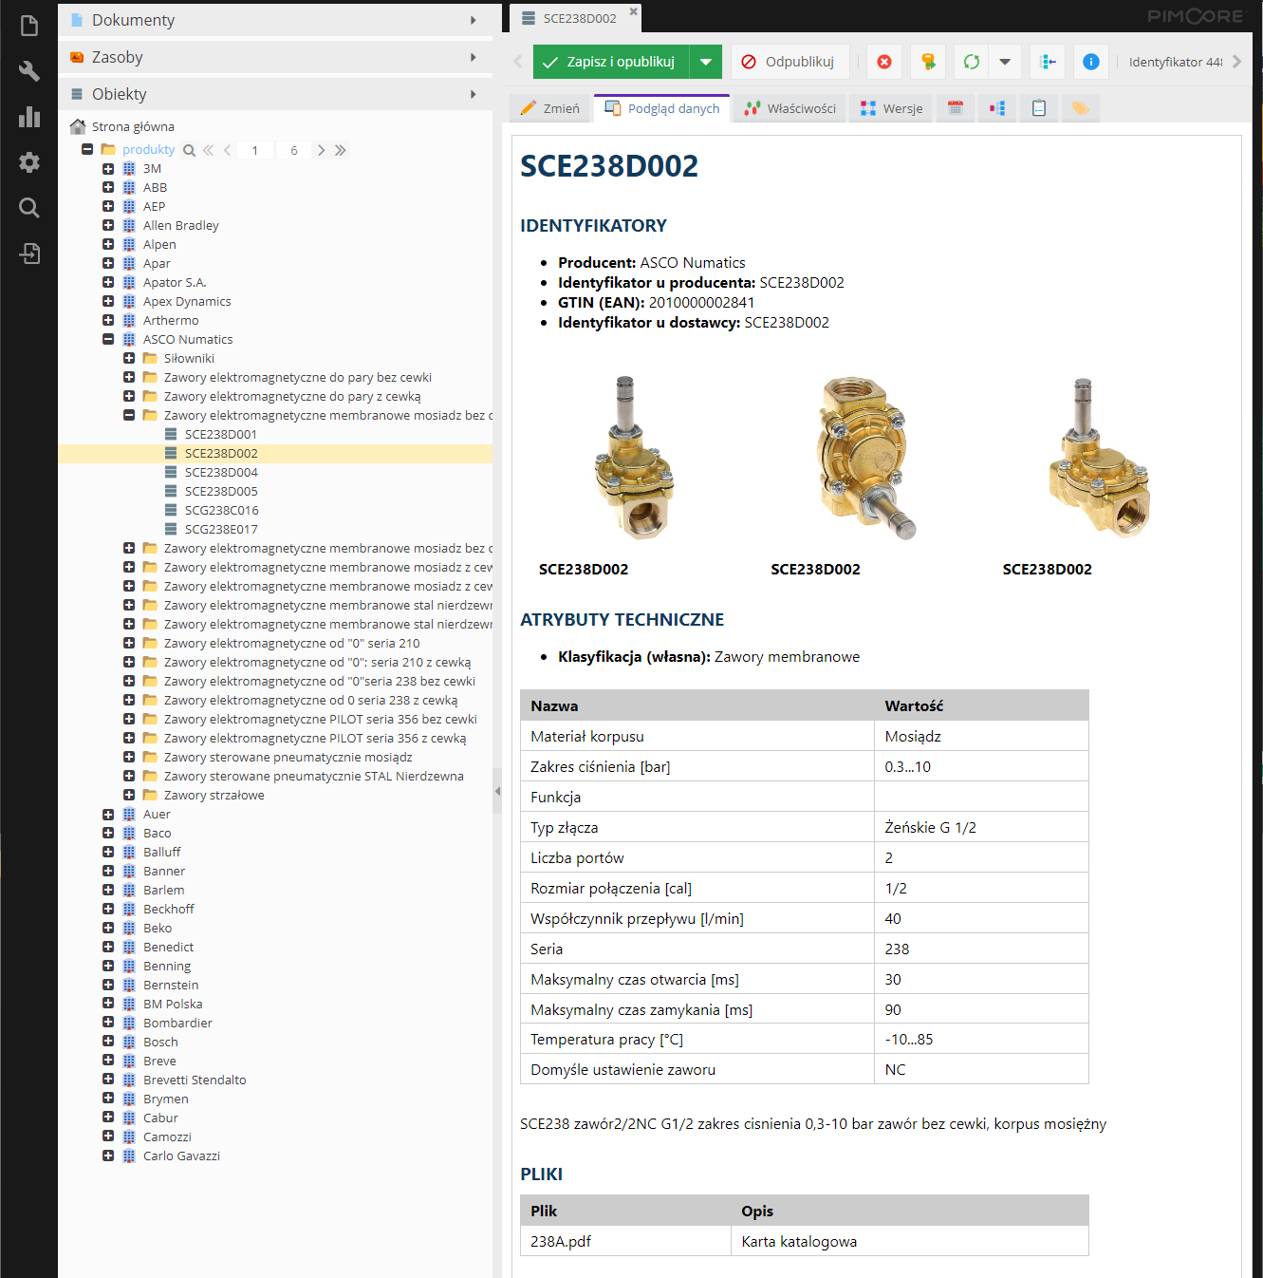
Task: Click the Odpublikuj button
Action: click(789, 62)
